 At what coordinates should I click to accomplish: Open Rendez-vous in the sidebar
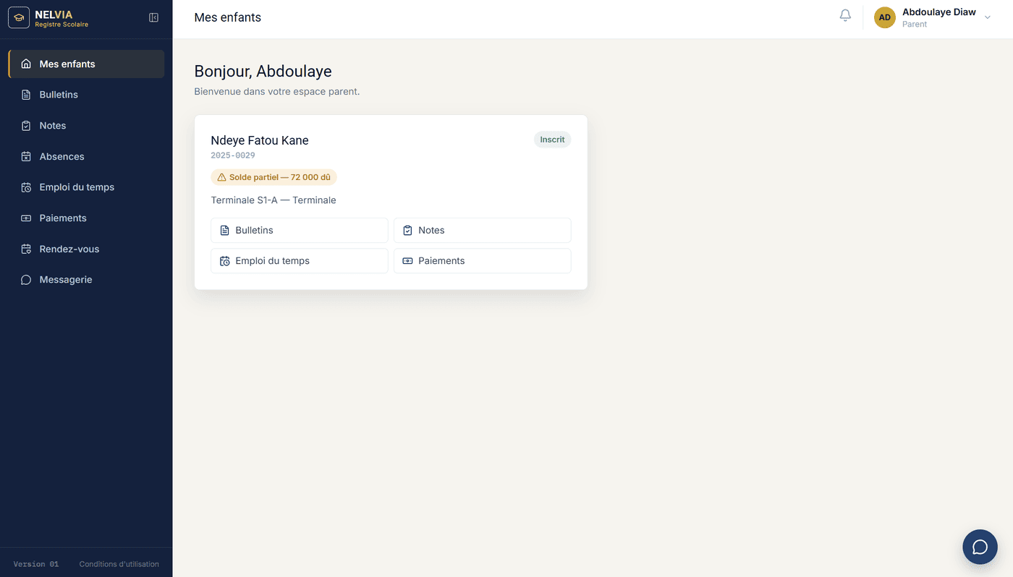[x=86, y=249]
